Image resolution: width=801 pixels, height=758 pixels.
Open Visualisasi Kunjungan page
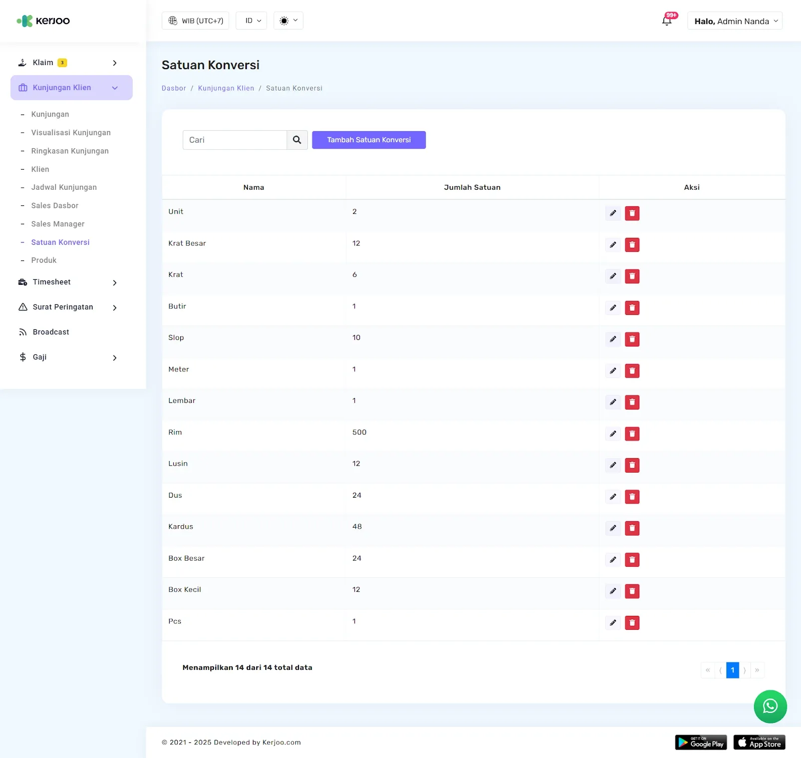71,133
